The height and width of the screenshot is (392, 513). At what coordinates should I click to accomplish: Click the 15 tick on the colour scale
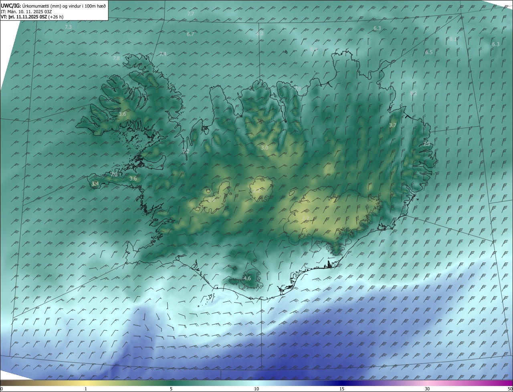pos(342,389)
